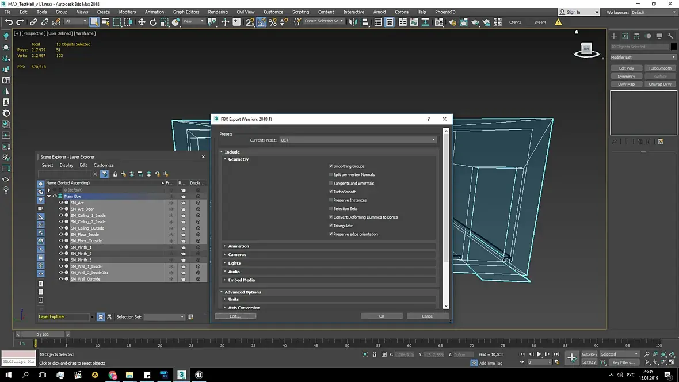Hide the SM_Arc_Door object via eye icon
The height and width of the screenshot is (382, 679).
(61, 209)
